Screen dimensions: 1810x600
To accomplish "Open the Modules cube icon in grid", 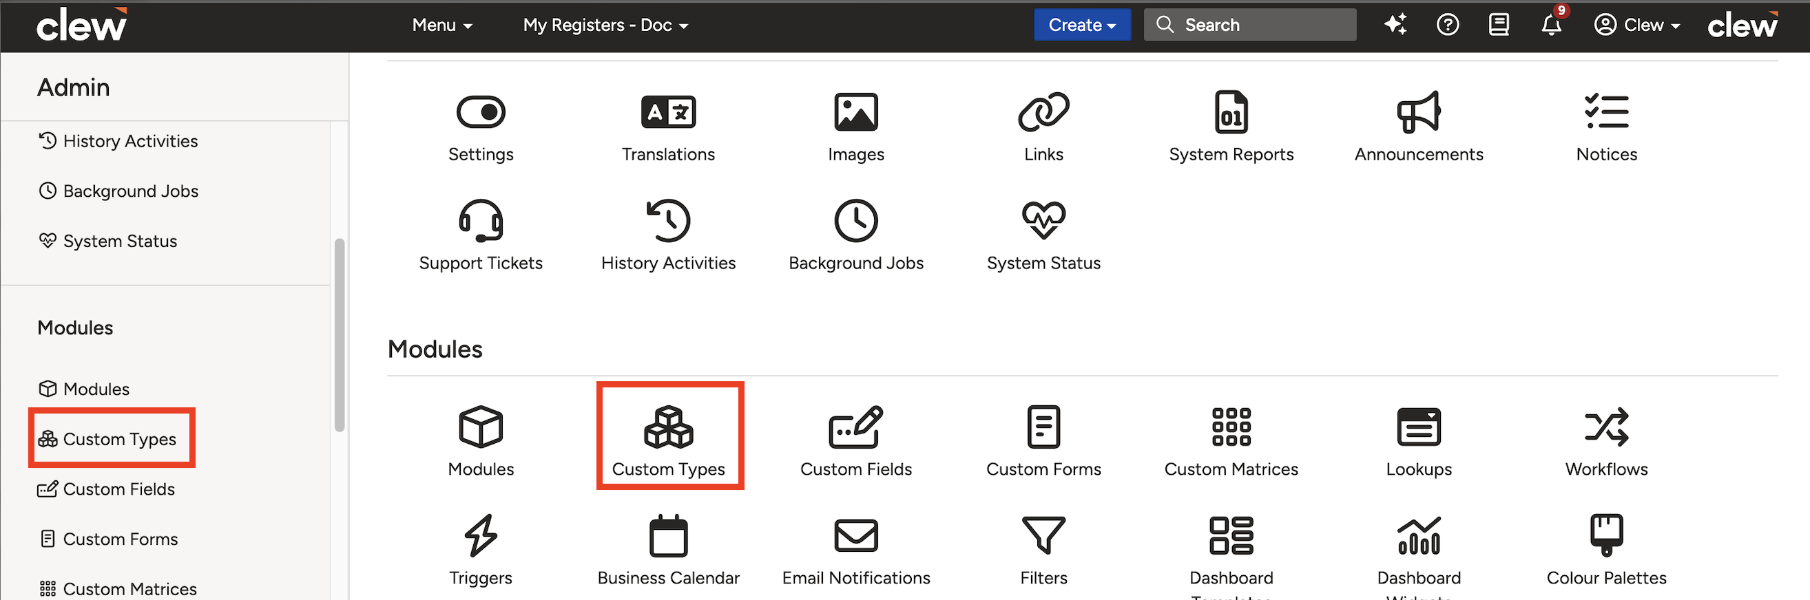I will pos(481,427).
